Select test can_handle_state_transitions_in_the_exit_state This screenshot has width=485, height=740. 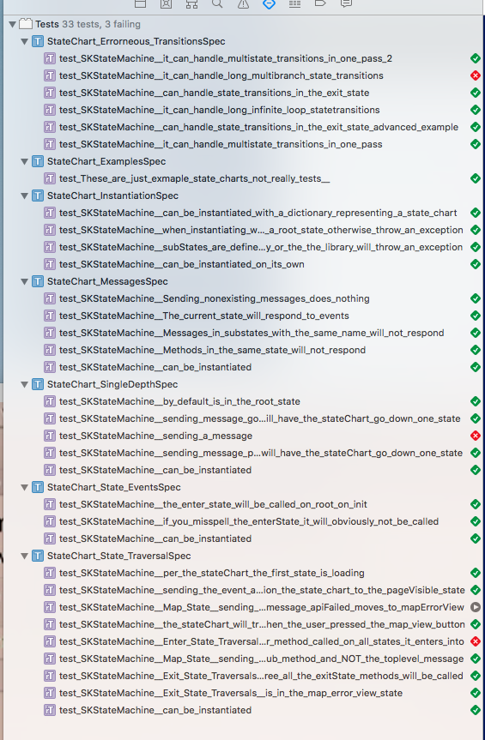pyautogui.click(x=242, y=93)
